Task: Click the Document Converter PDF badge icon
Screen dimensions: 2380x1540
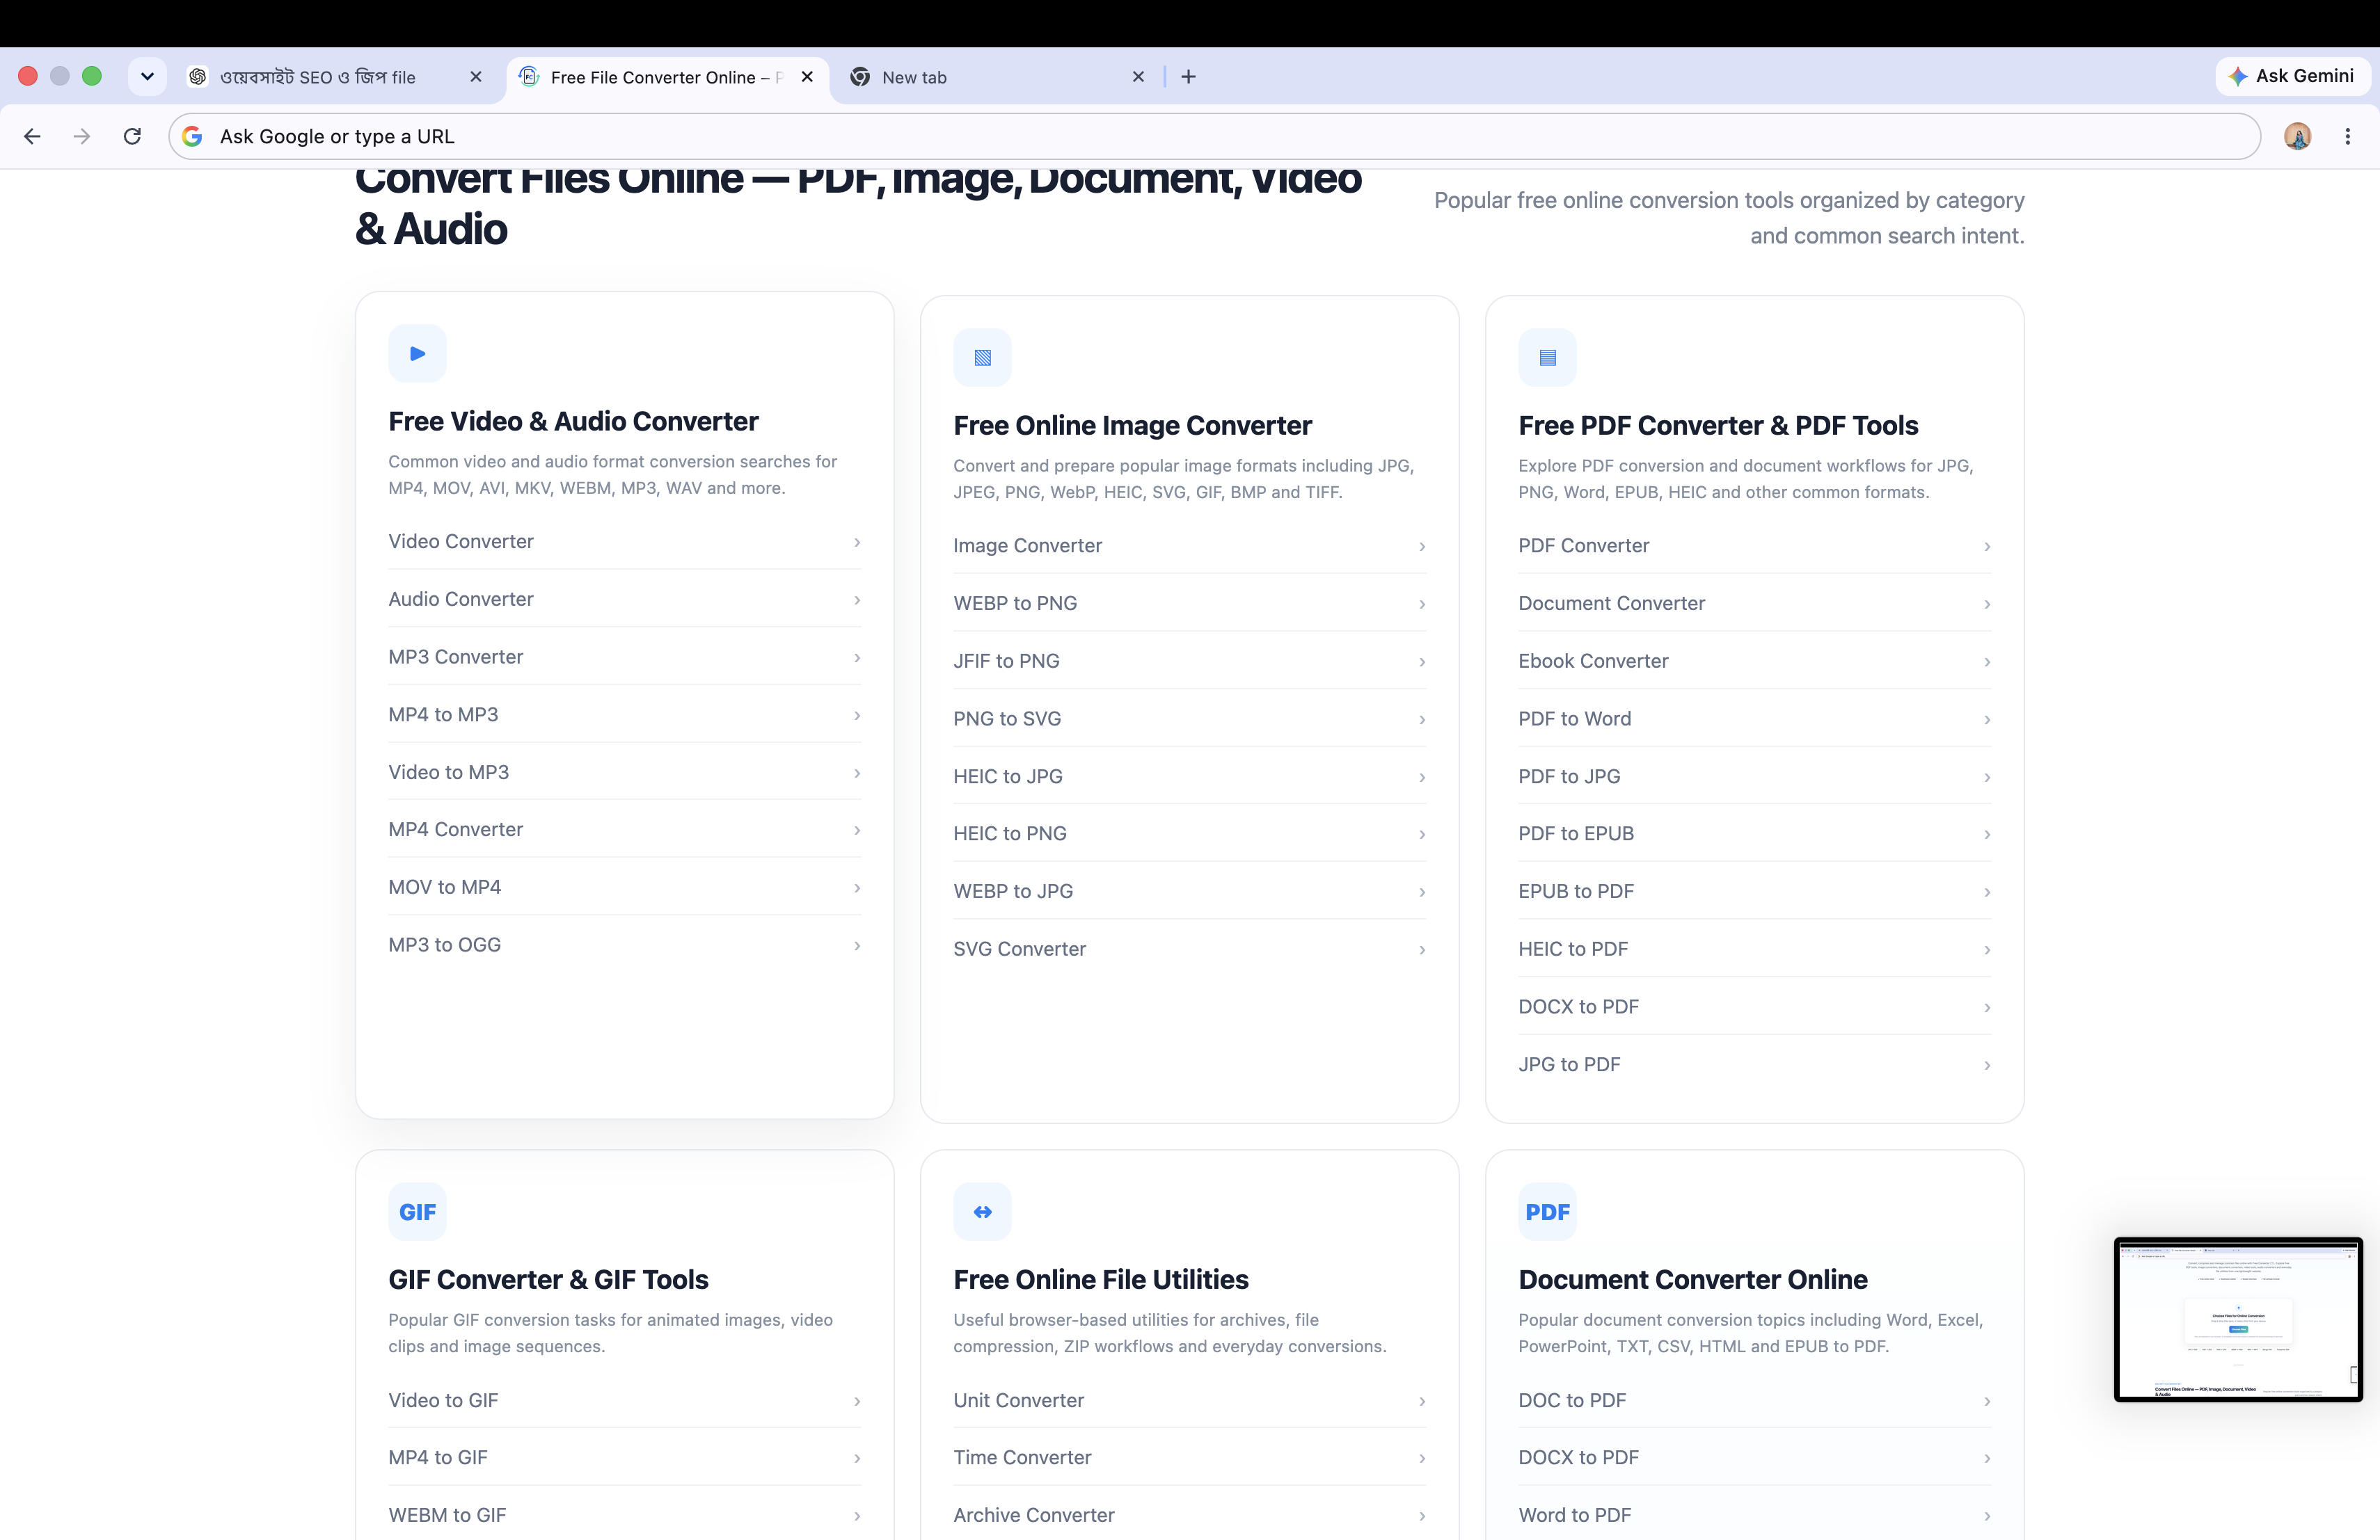Action: 1547,1212
